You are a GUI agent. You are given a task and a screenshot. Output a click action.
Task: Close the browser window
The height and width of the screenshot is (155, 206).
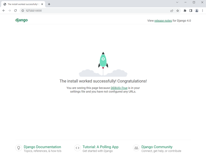tap(202, 2)
